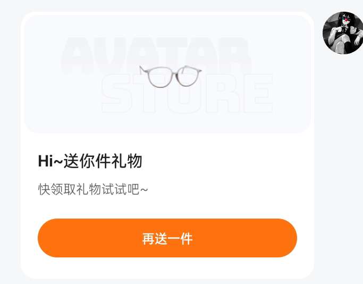Tap the white gift message card
Viewport: 363px width, 284px height.
pyautogui.click(x=167, y=145)
